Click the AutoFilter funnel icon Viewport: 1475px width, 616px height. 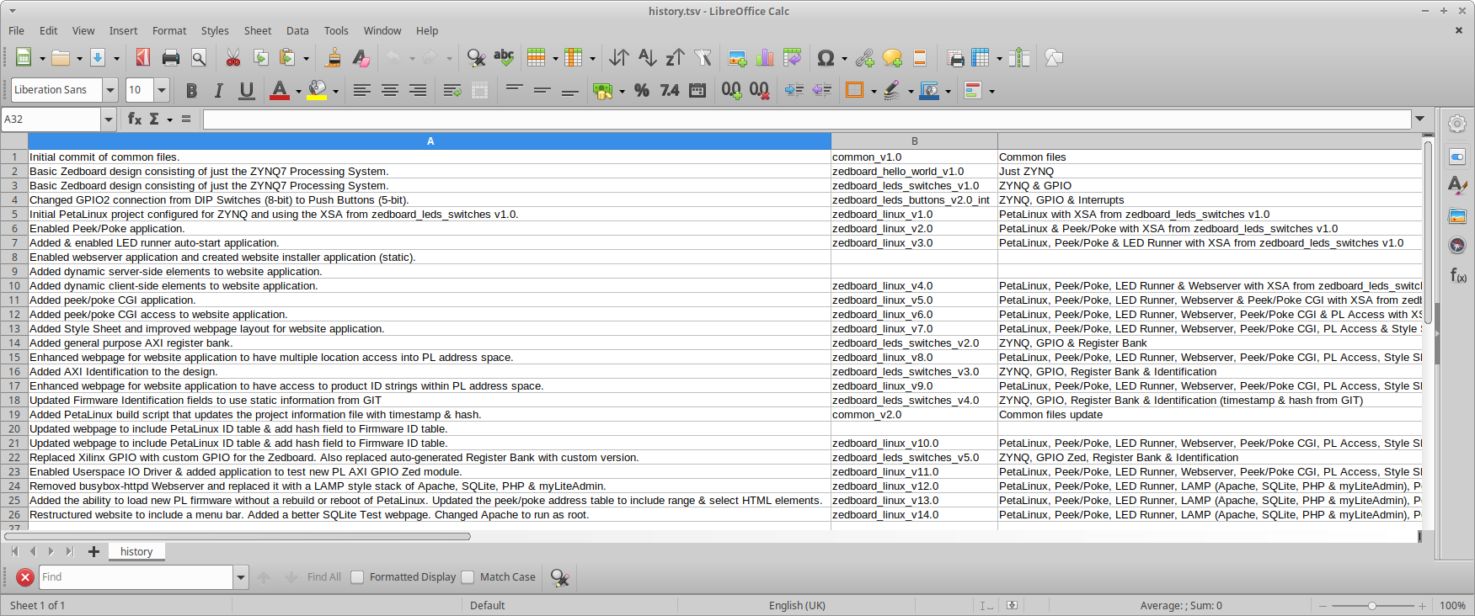(x=703, y=58)
